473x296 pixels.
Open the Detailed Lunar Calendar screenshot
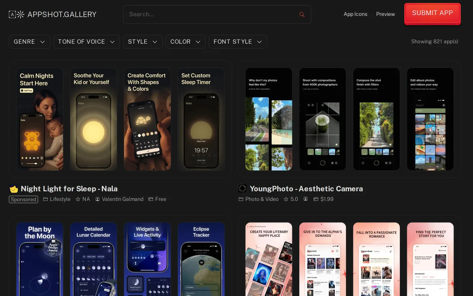[x=93, y=259]
